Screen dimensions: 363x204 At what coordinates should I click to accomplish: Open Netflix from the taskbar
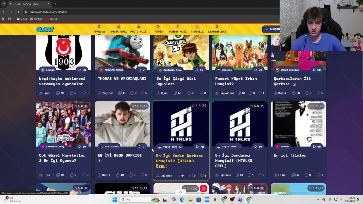pos(215,199)
